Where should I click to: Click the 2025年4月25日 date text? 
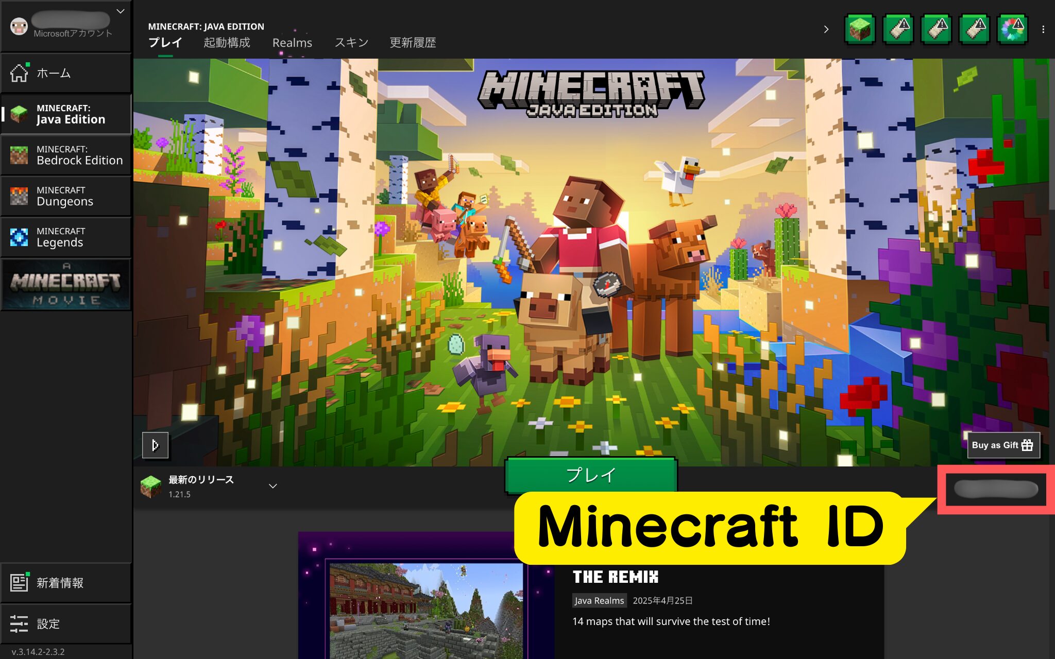pyautogui.click(x=662, y=601)
